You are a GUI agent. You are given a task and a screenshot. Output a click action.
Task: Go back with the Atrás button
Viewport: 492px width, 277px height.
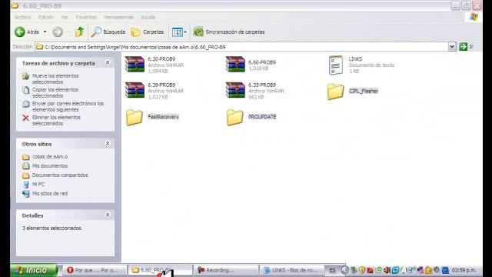27,32
